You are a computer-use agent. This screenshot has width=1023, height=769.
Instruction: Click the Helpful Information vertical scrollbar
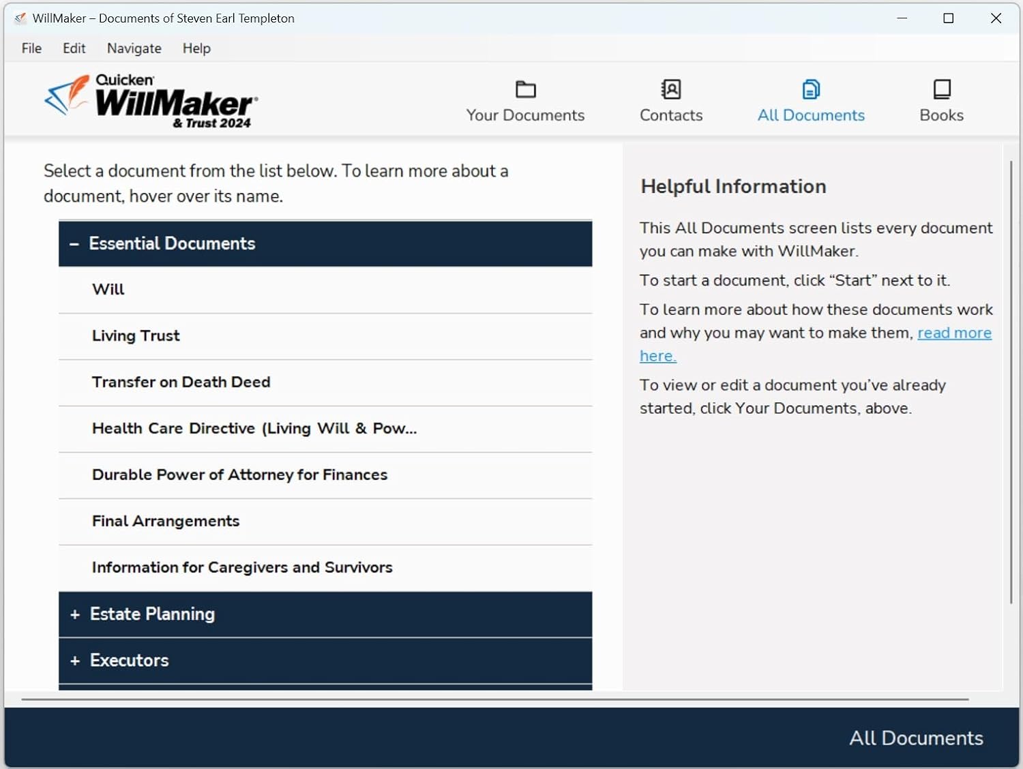(x=1011, y=382)
